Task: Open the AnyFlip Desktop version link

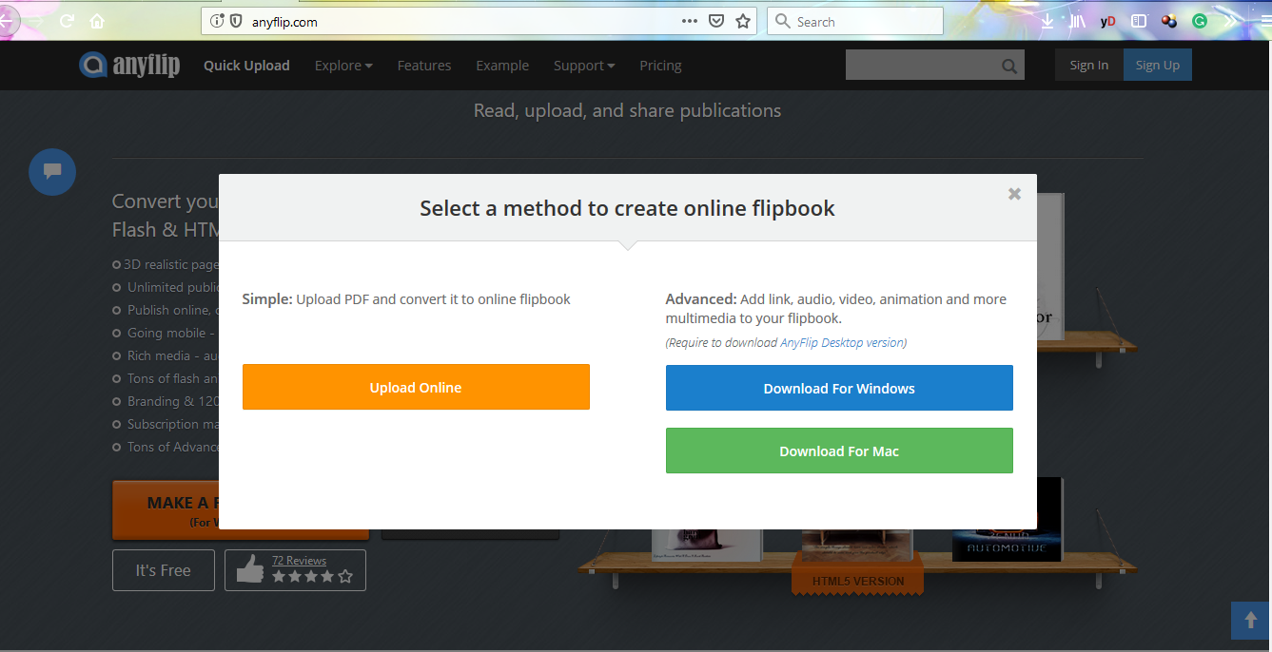Action: (x=842, y=342)
